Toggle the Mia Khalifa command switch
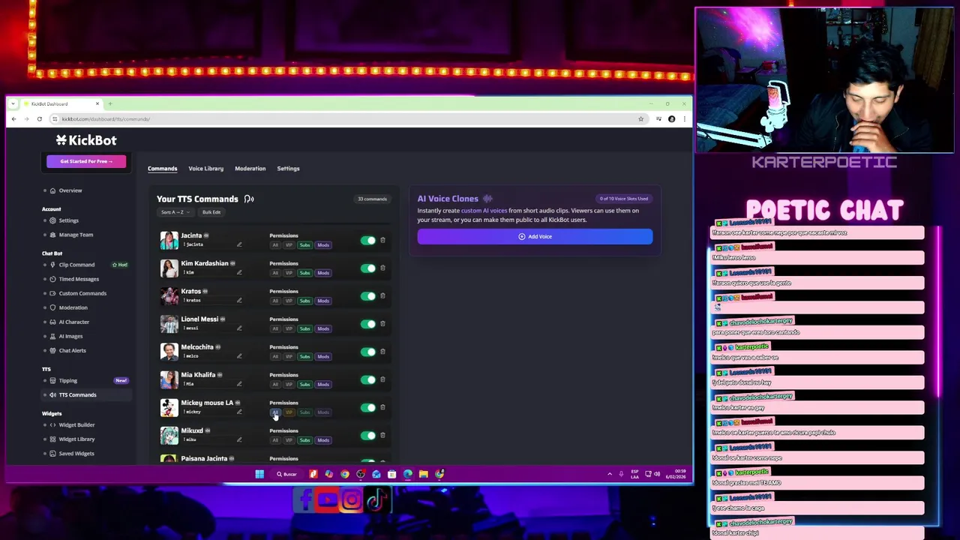Viewport: 960px width, 540px height. [367, 379]
